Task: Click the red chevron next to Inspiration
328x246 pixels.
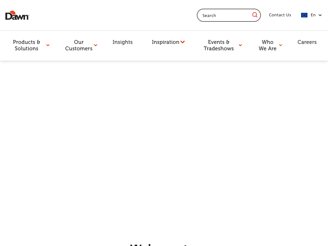Action: [183, 42]
